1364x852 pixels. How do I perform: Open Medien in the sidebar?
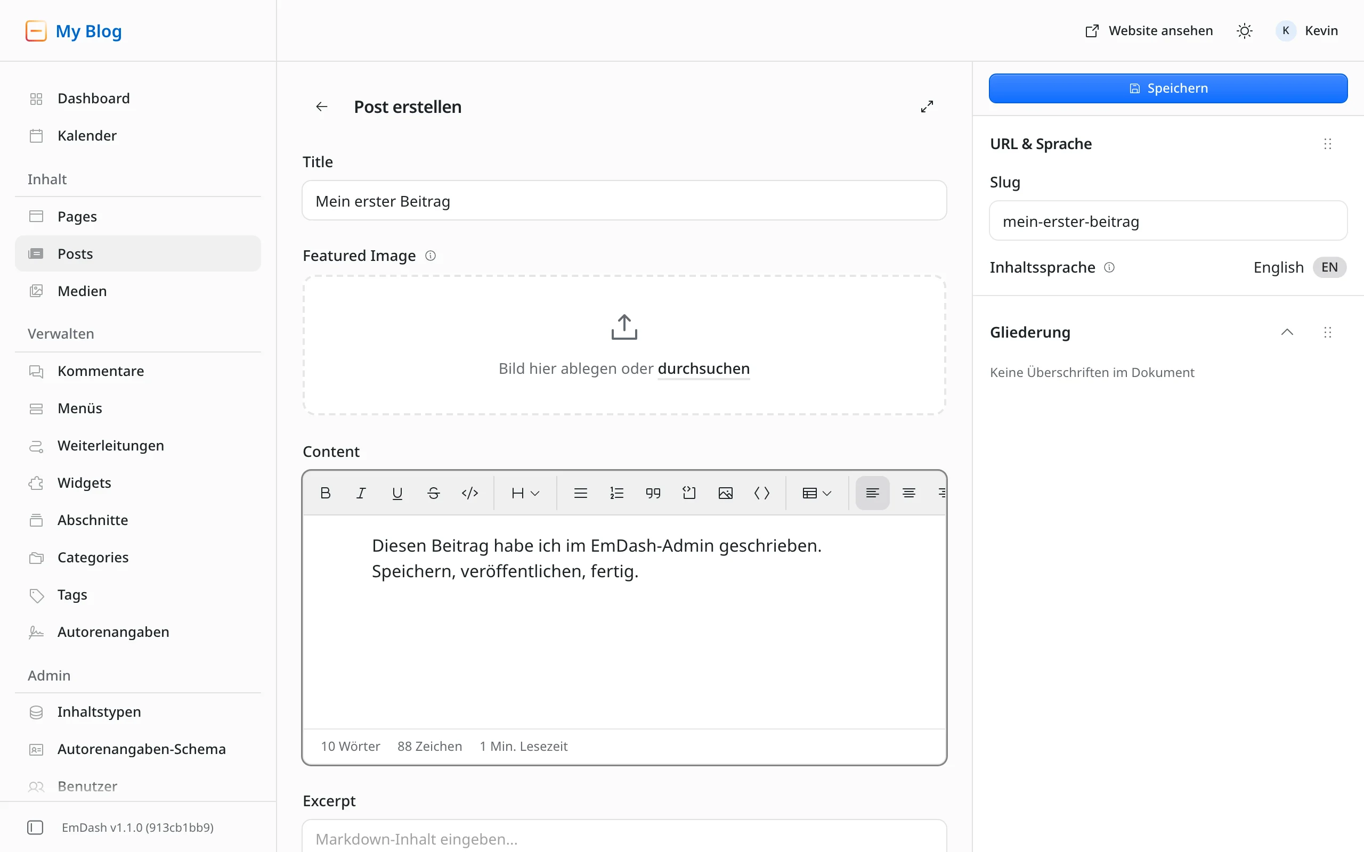(138, 291)
